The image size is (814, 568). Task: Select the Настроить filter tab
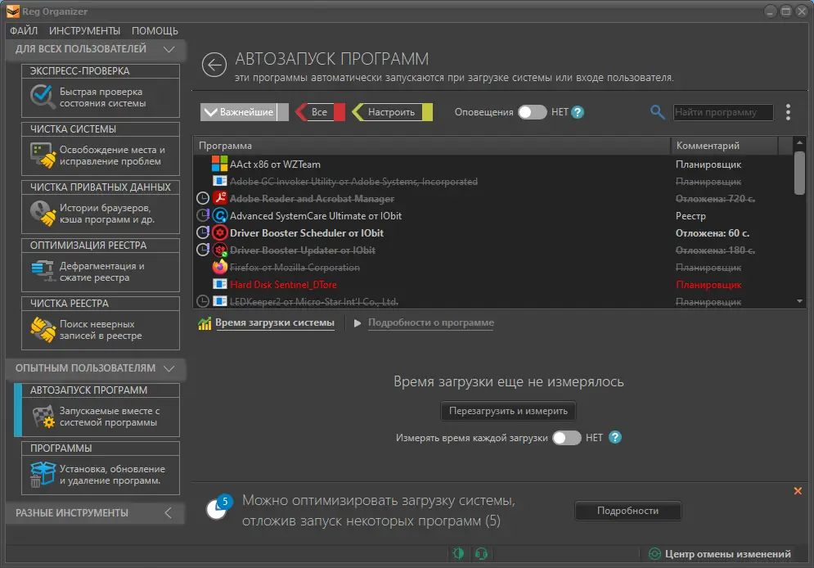[x=392, y=112]
